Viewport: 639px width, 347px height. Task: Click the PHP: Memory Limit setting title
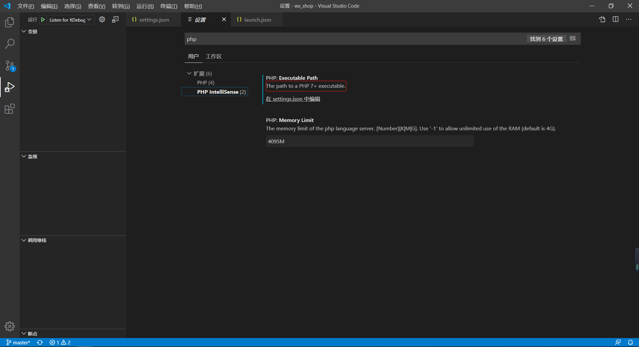(x=290, y=120)
